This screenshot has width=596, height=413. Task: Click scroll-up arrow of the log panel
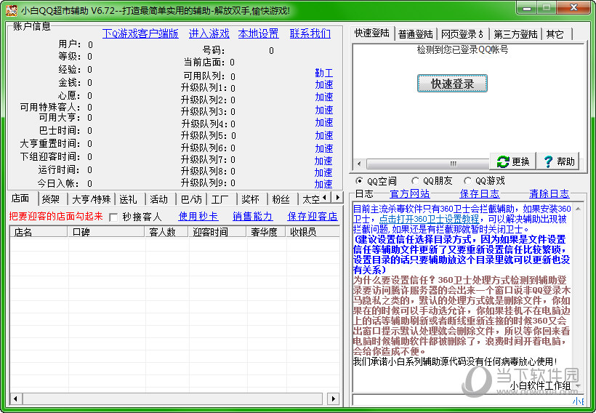click(x=578, y=209)
